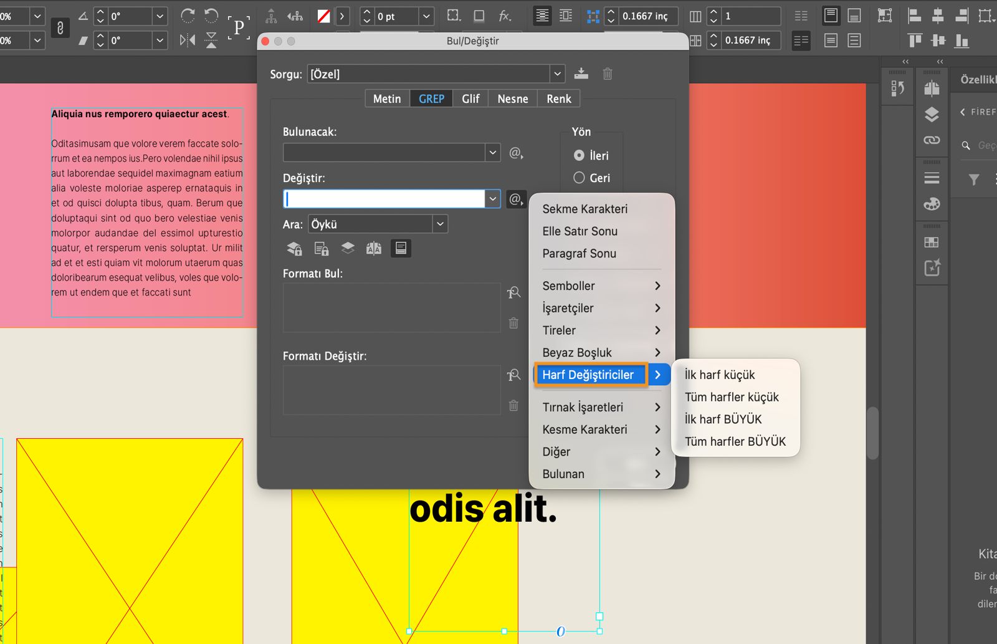
Task: Expand the Bulunacak history dropdown arrow
Action: click(493, 153)
